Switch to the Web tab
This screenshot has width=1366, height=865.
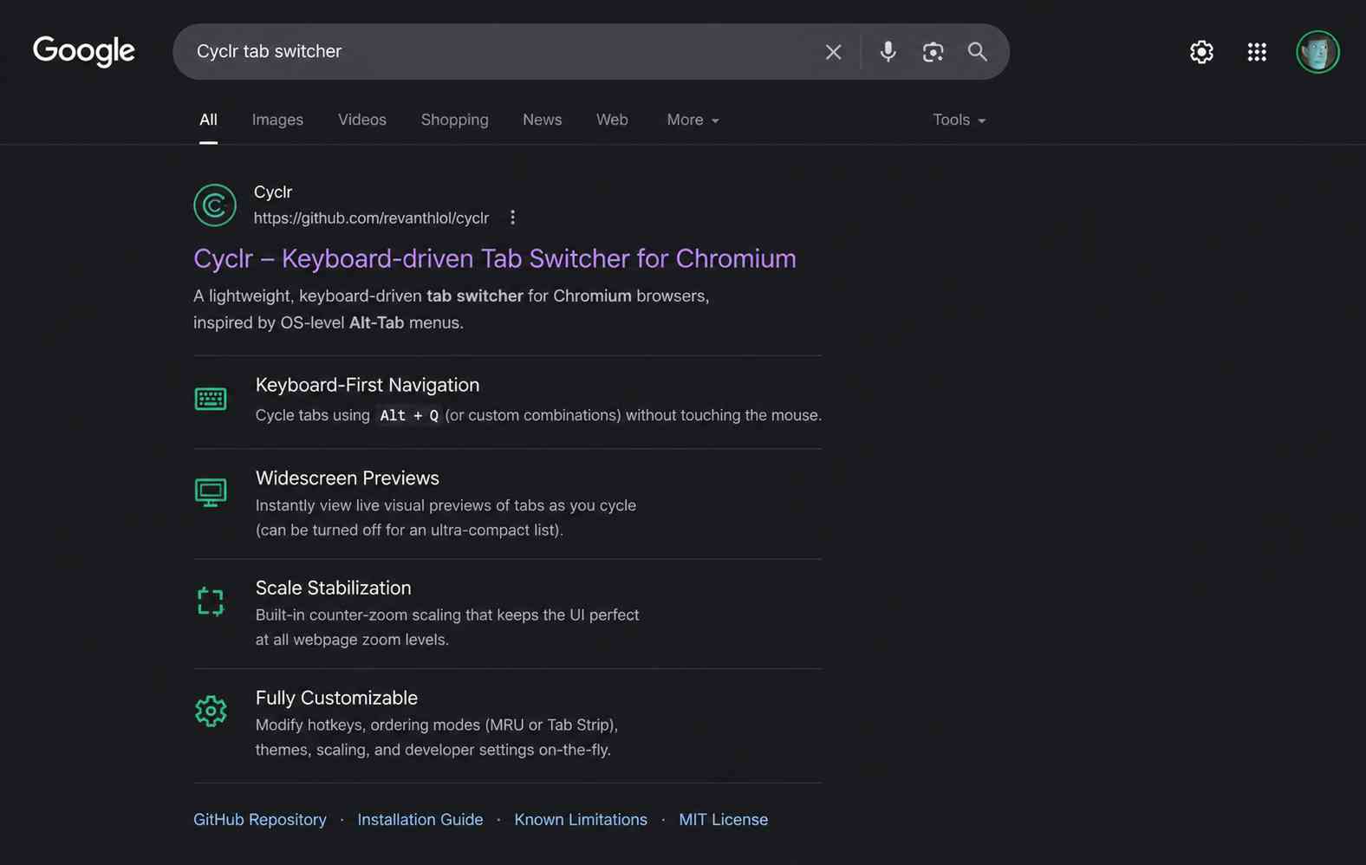[x=612, y=120]
